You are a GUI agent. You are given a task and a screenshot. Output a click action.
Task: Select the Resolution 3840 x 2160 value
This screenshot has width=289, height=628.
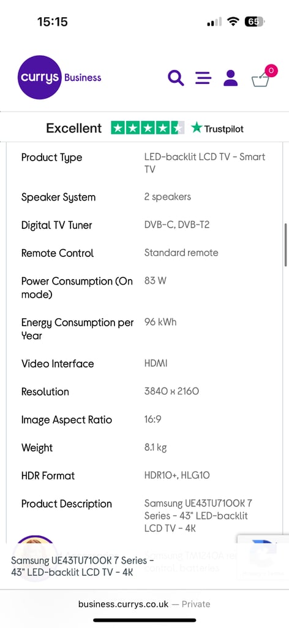coord(171,391)
